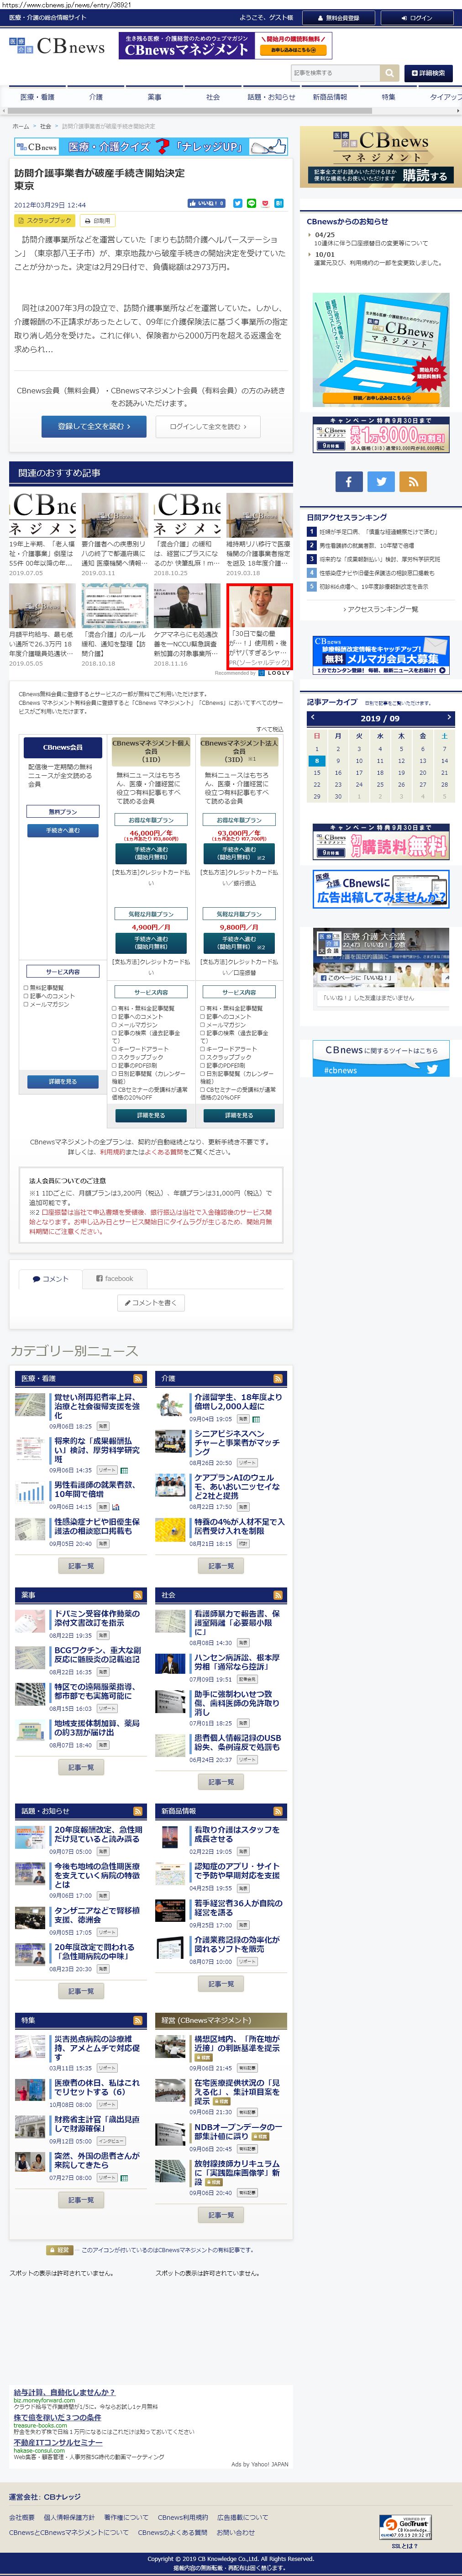Open the RSS icon for 介護 category
Viewport: 462px width, 2576px height.
tap(279, 1379)
